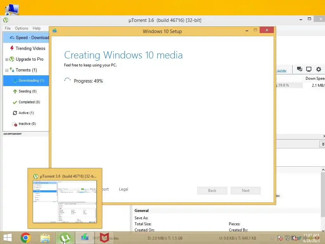Click the red blocked Inactive icon
This screenshot has height=244, width=325.
point(15,124)
